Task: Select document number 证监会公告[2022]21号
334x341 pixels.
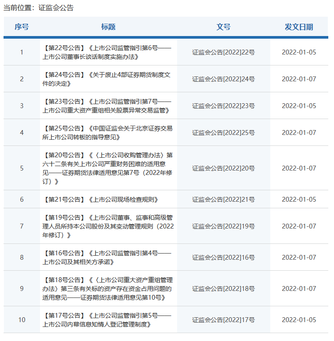Action: 224,200
